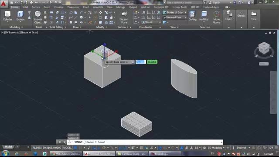Click the New file icon in quick access
This screenshot has width=279, height=157.
click(12, 2)
